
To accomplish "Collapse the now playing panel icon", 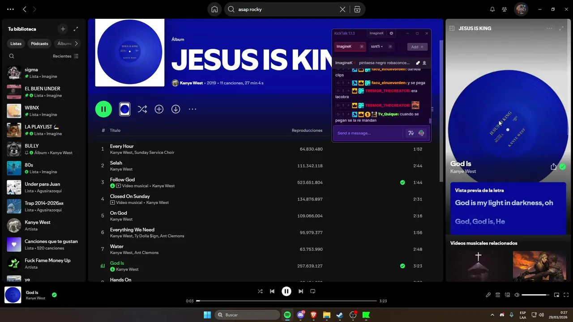I will pyautogui.click(x=452, y=28).
